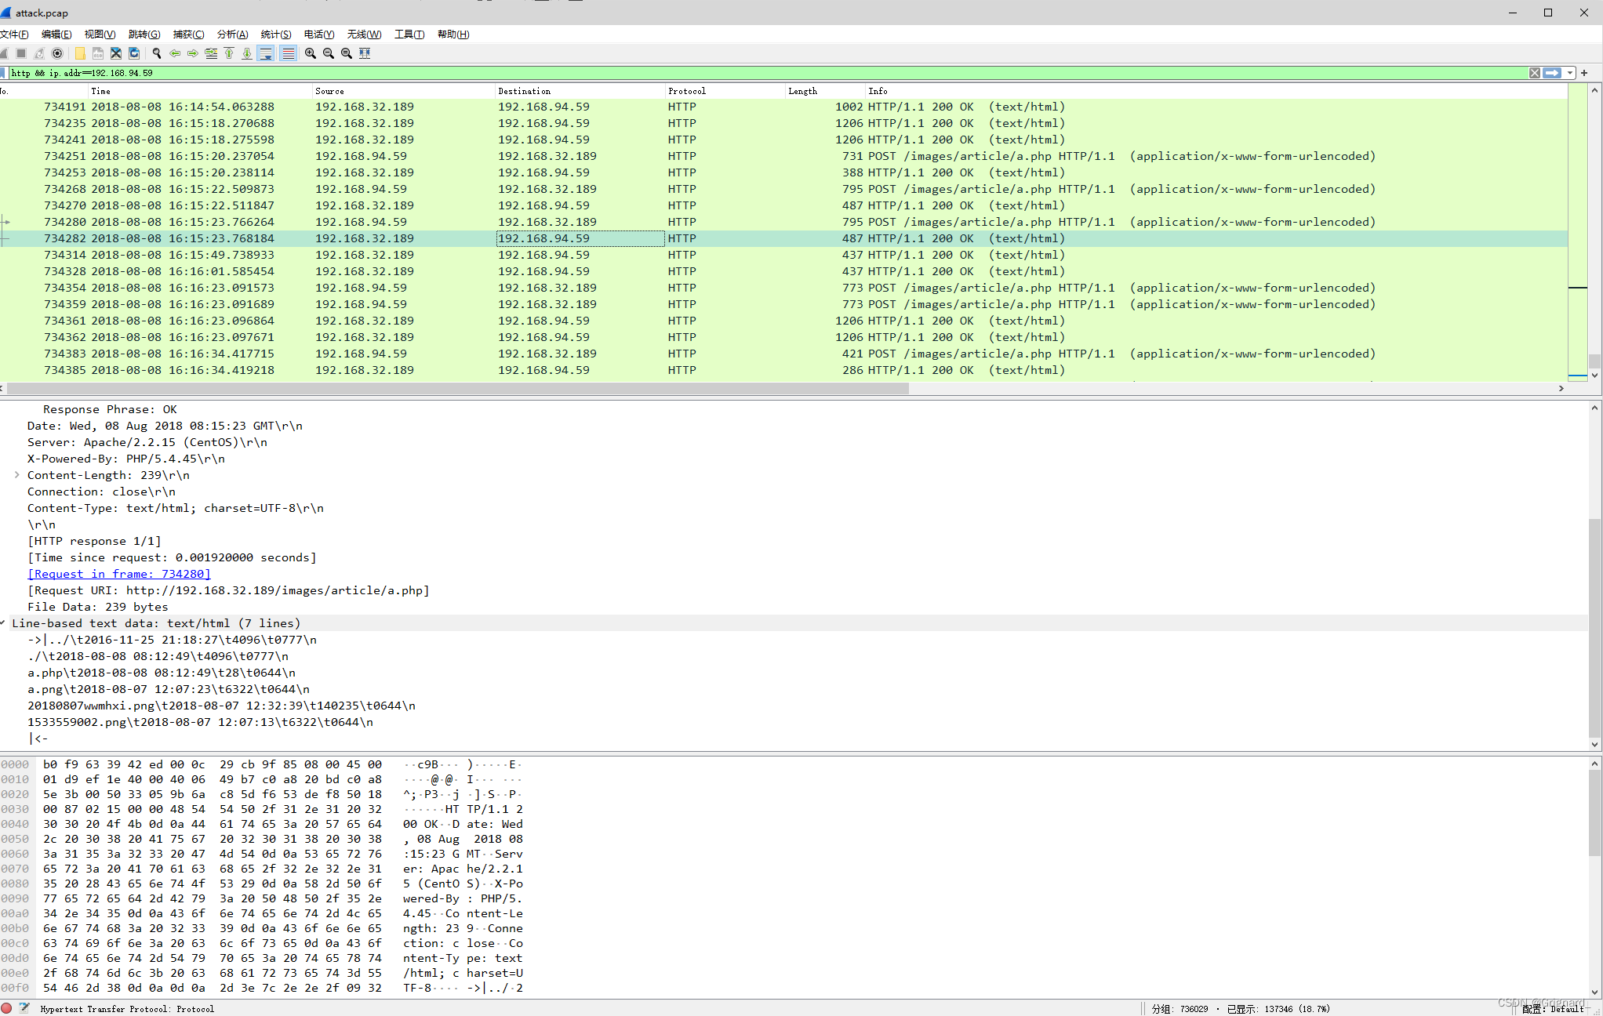
Task: Open display filter history dropdown
Action: [1570, 73]
